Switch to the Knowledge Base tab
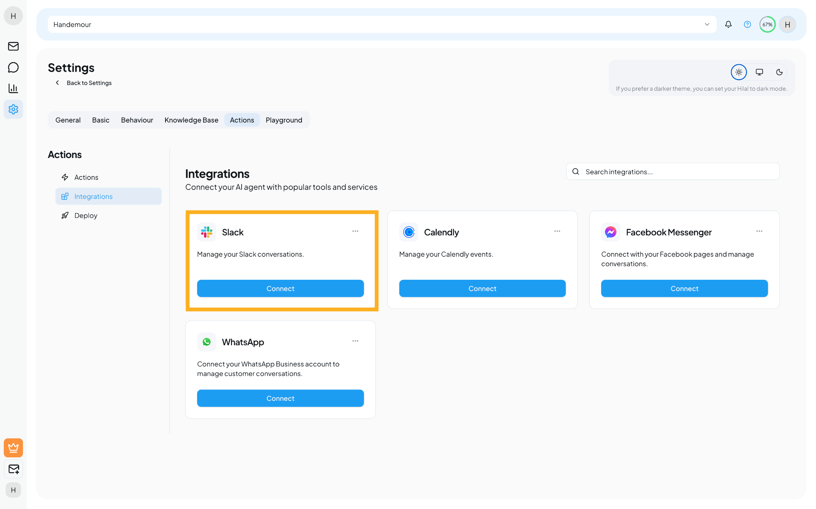This screenshot has width=816, height=509. (191, 120)
